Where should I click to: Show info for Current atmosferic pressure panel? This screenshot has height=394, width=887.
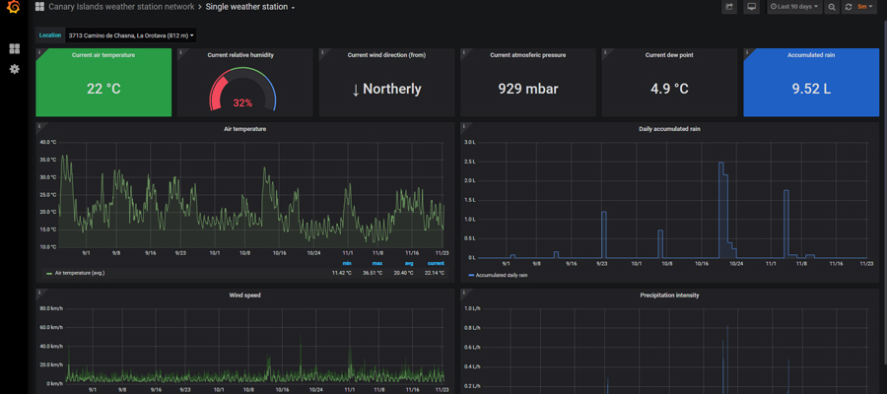(463, 52)
